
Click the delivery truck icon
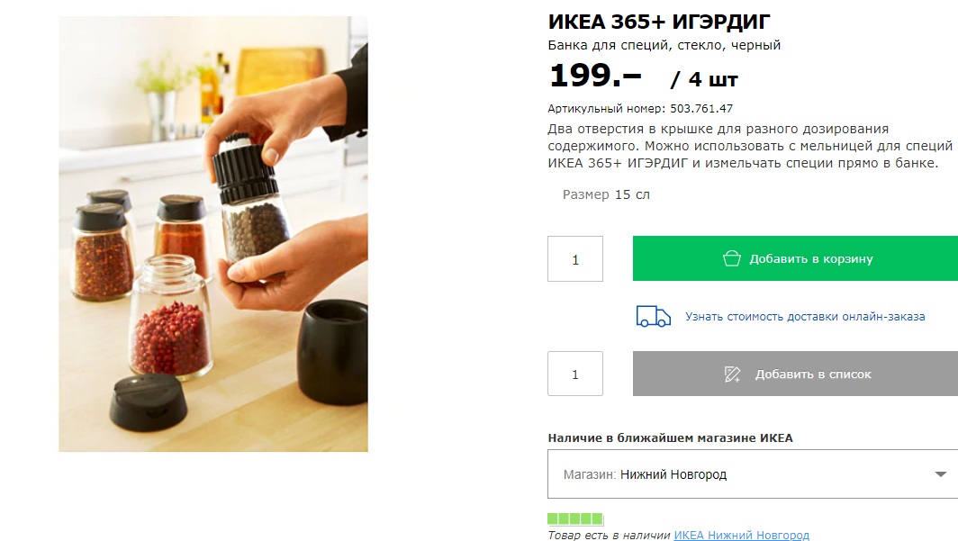point(653,316)
